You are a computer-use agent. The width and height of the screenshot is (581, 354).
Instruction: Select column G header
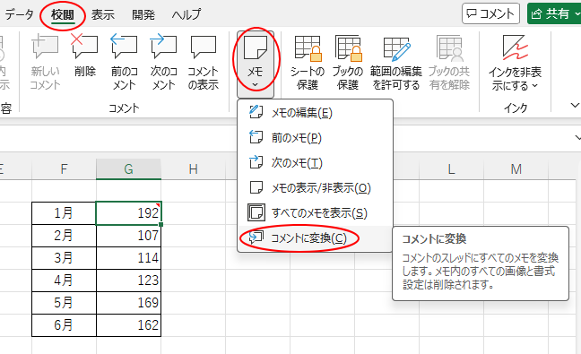tap(128, 169)
